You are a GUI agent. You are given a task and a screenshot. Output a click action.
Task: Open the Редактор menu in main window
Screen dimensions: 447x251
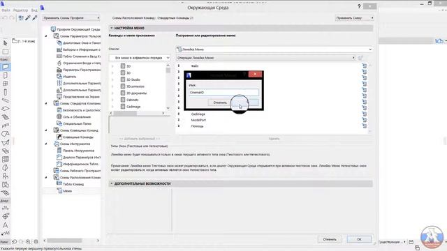[20, 10]
